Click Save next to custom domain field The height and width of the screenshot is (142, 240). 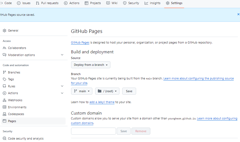click(x=124, y=131)
